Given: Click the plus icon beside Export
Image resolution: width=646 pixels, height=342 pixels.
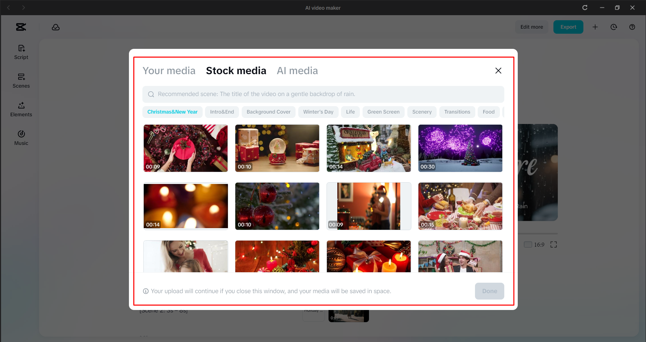Looking at the screenshot, I should point(595,27).
